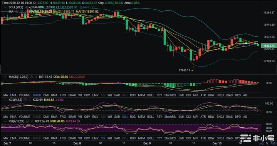Open RSI indicator settings gear
This screenshot has height=146, width=277.
pos(27,121)
